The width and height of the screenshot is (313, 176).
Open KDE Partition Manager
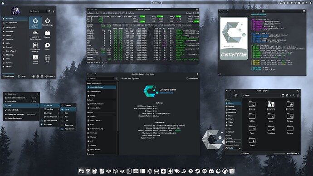click(35, 48)
